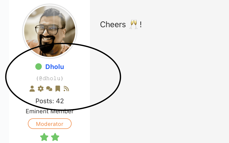229x143 pixels.
Task: Click the Eminent Member title
Action: 50,111
